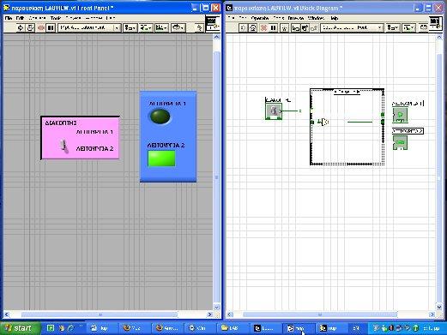The image size is (447, 335).
Task: Open Edit menu in Front Panel window
Action: [x=20, y=18]
